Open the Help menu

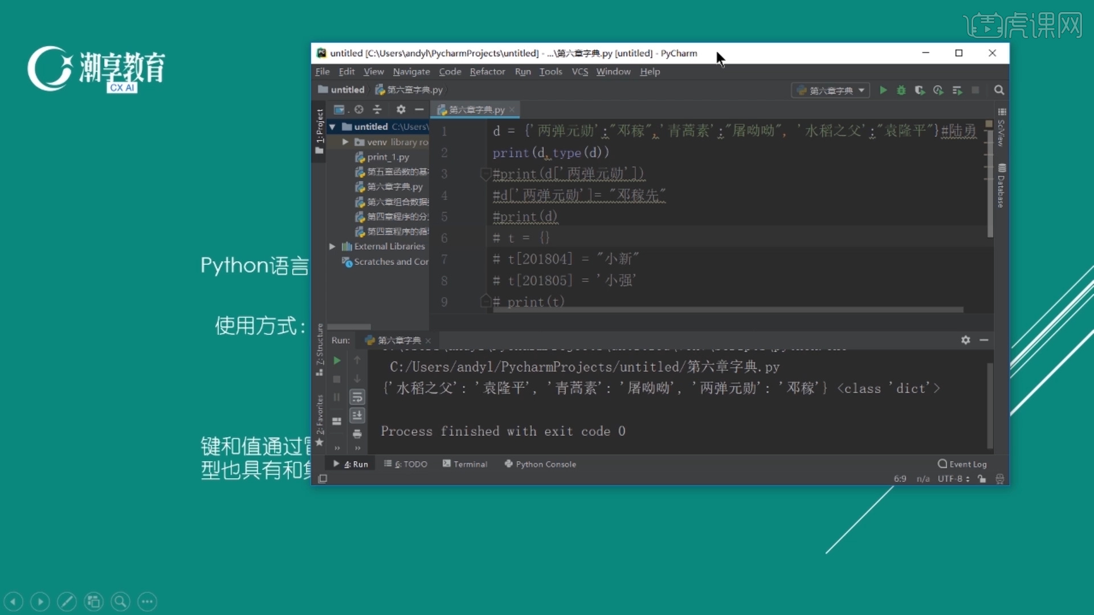click(x=650, y=71)
